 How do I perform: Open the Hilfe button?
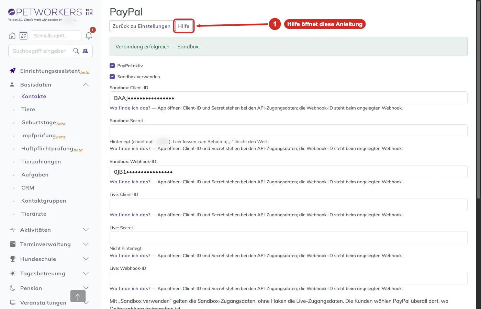click(184, 26)
